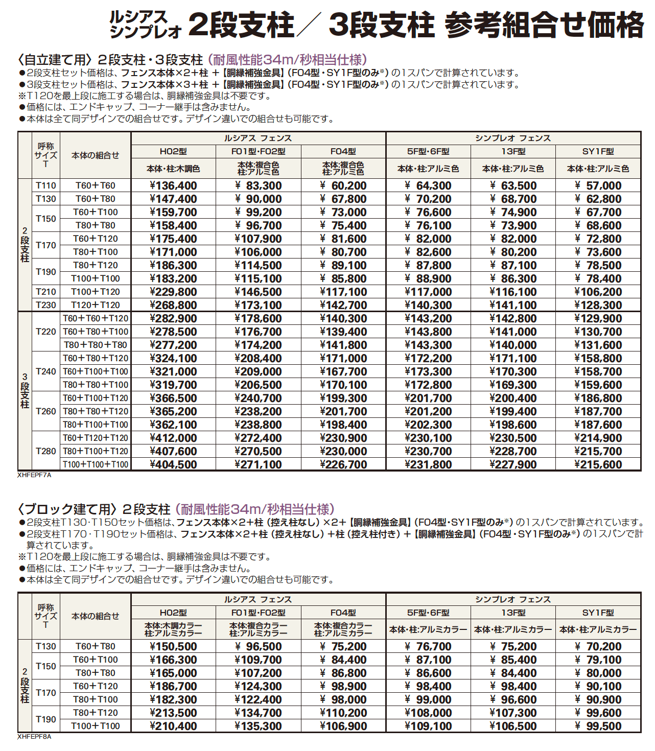The height and width of the screenshot is (751, 655).
Task: Click the price ¥96,500
Action: click(258, 646)
